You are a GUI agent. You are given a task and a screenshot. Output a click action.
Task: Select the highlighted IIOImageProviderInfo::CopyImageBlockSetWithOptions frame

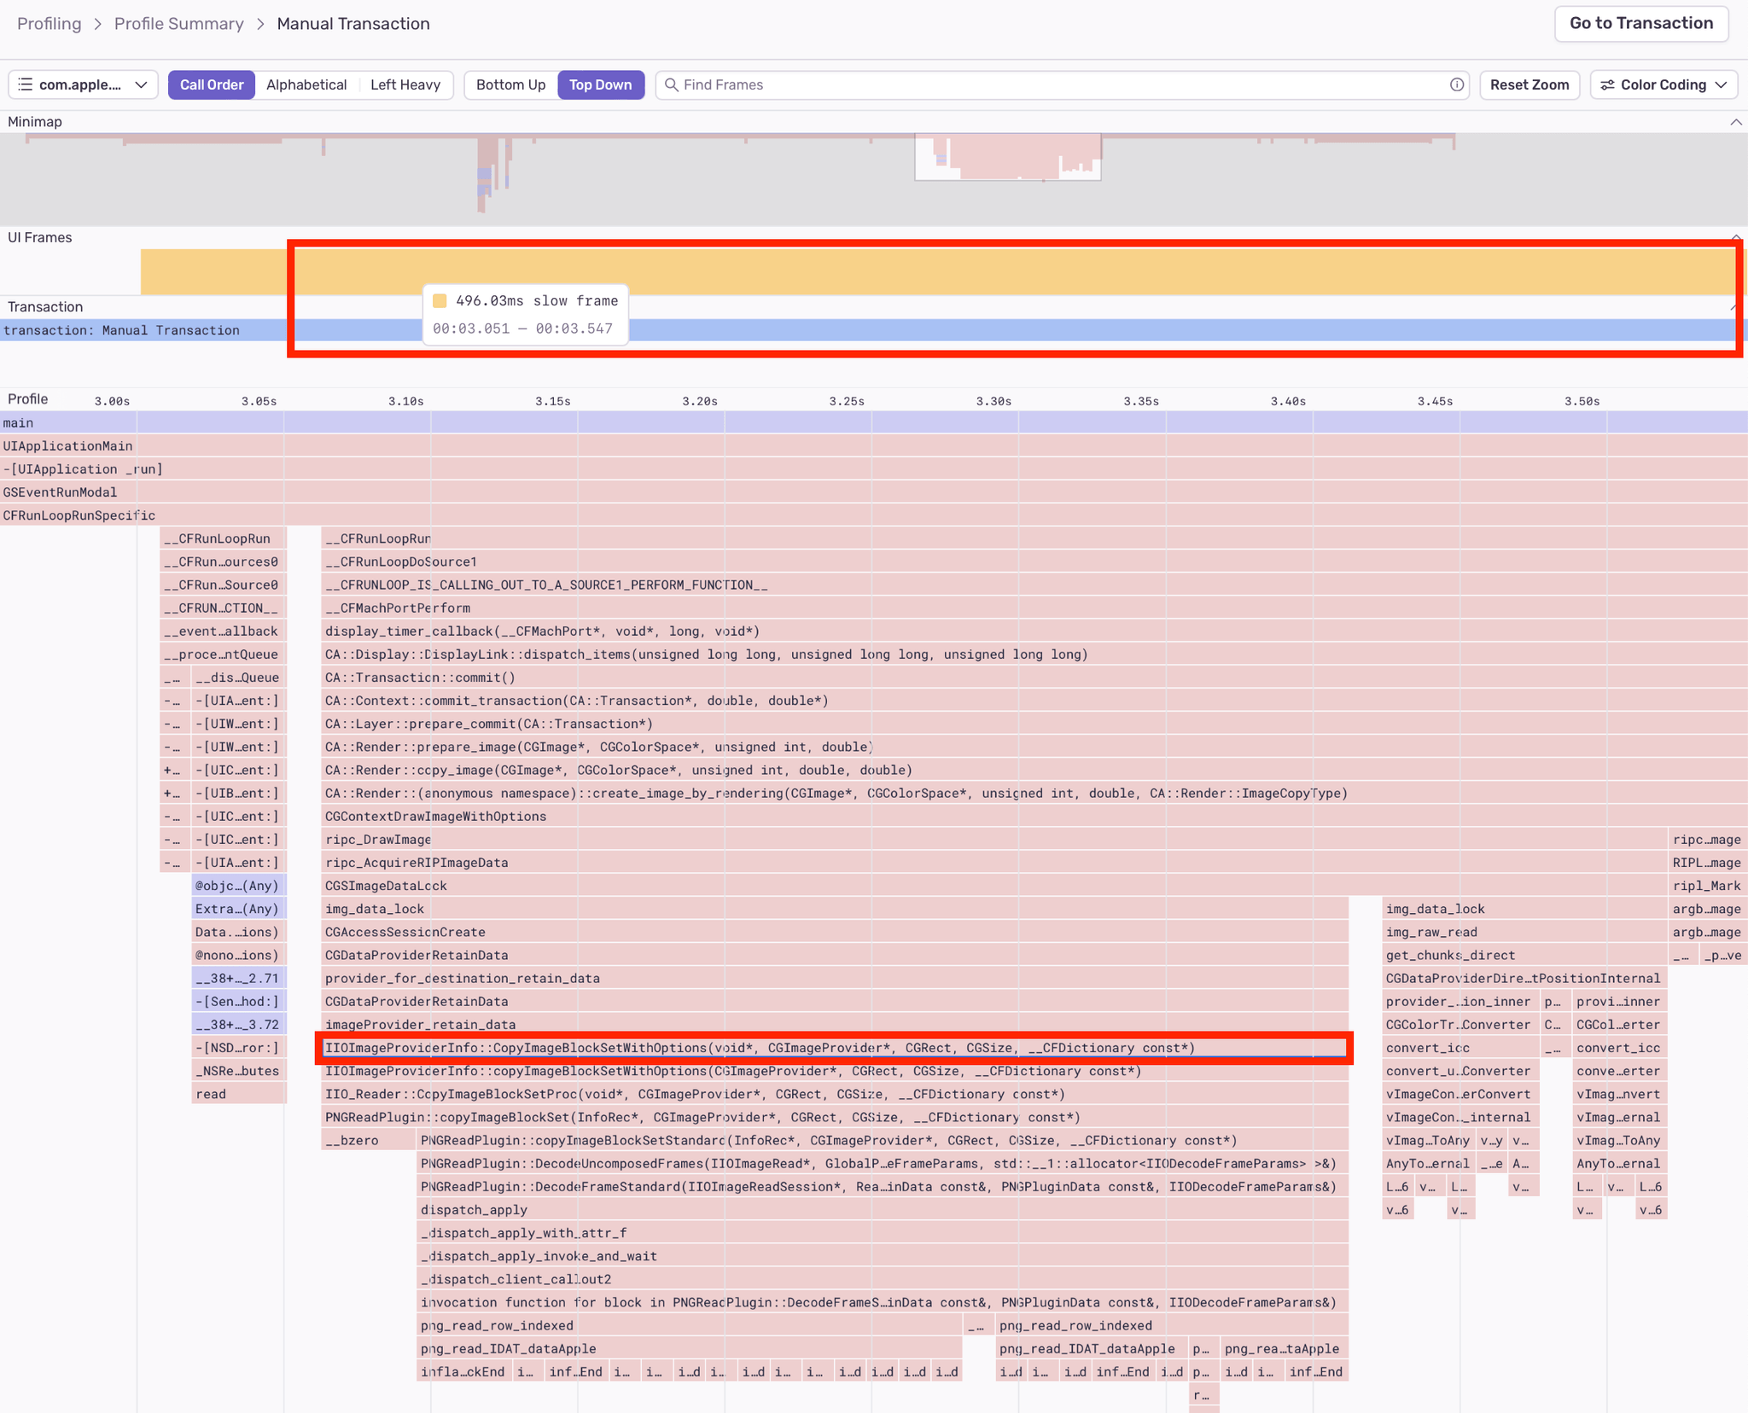coord(835,1048)
